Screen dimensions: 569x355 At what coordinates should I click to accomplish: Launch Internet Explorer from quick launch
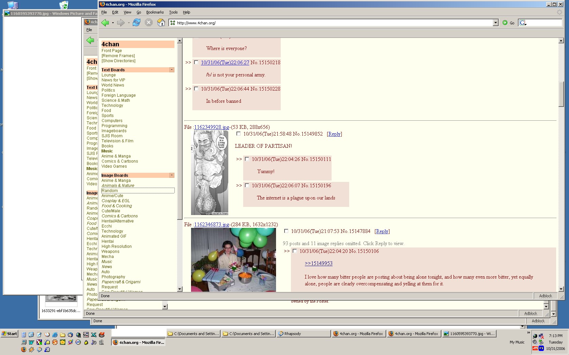[55, 335]
